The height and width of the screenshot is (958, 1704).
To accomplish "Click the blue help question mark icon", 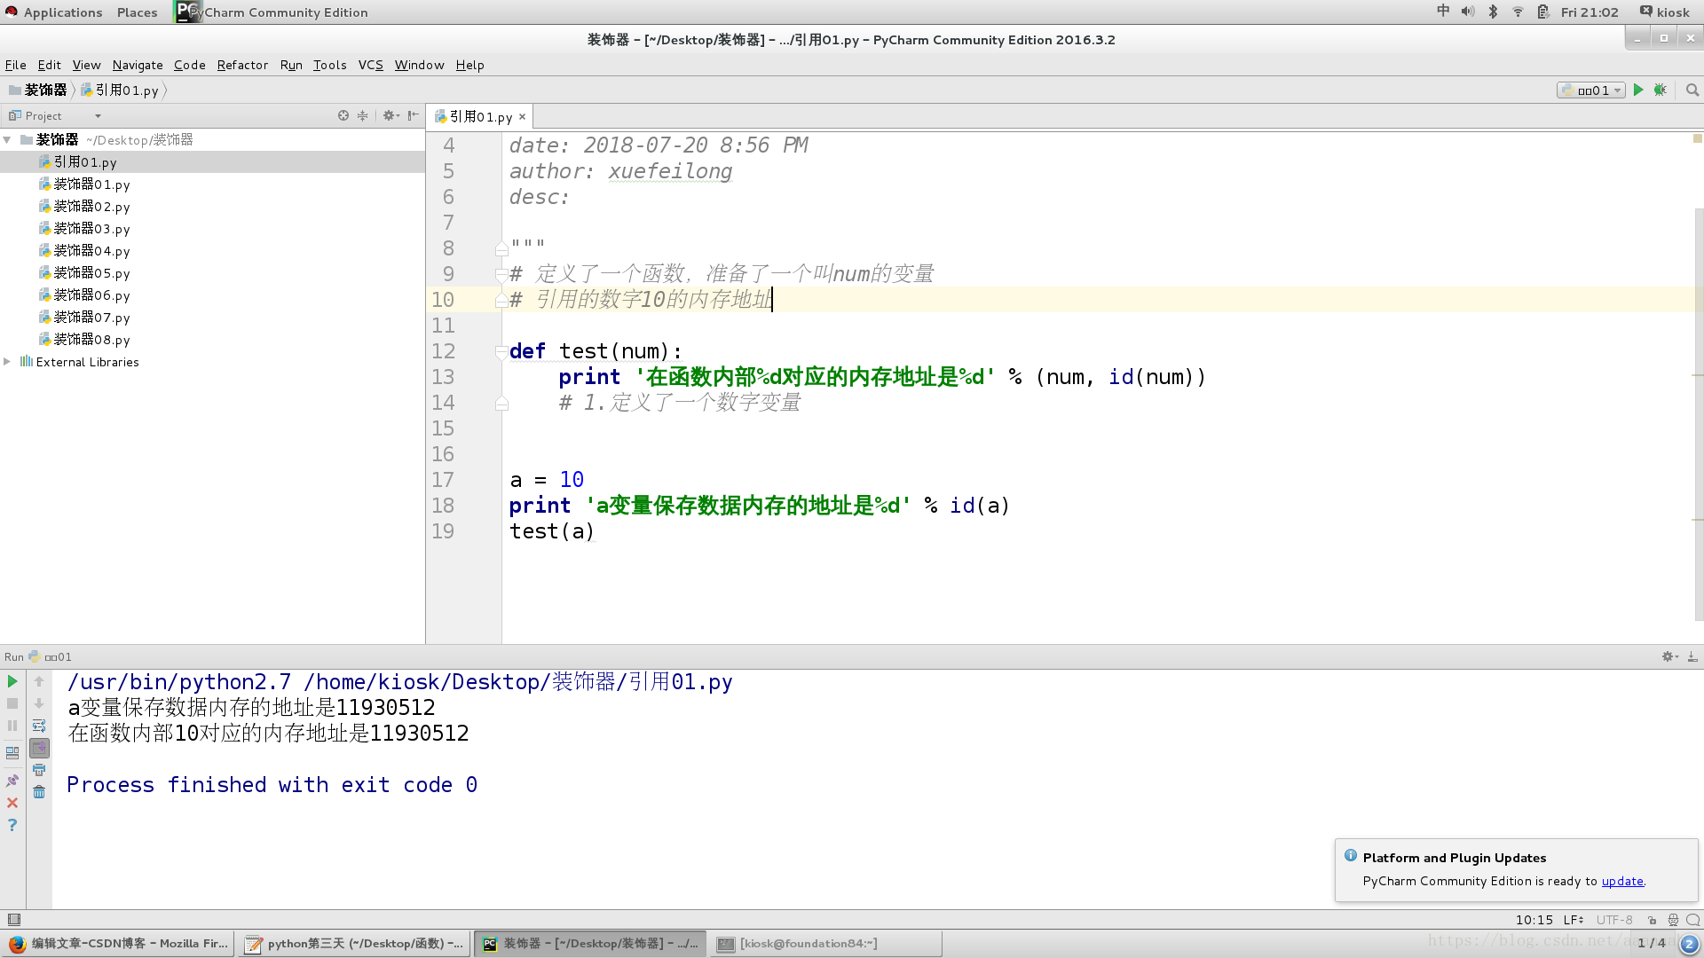I will [x=12, y=825].
